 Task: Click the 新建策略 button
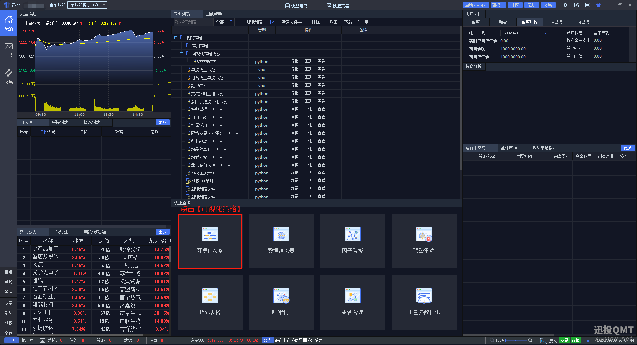[x=253, y=22]
